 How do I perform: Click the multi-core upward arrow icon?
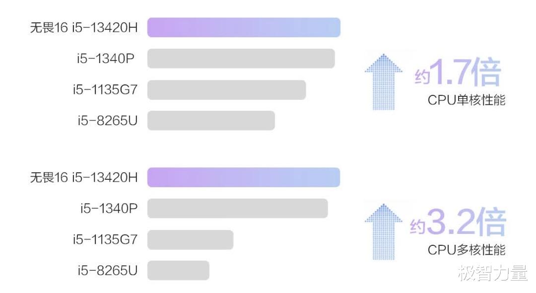[384, 232]
